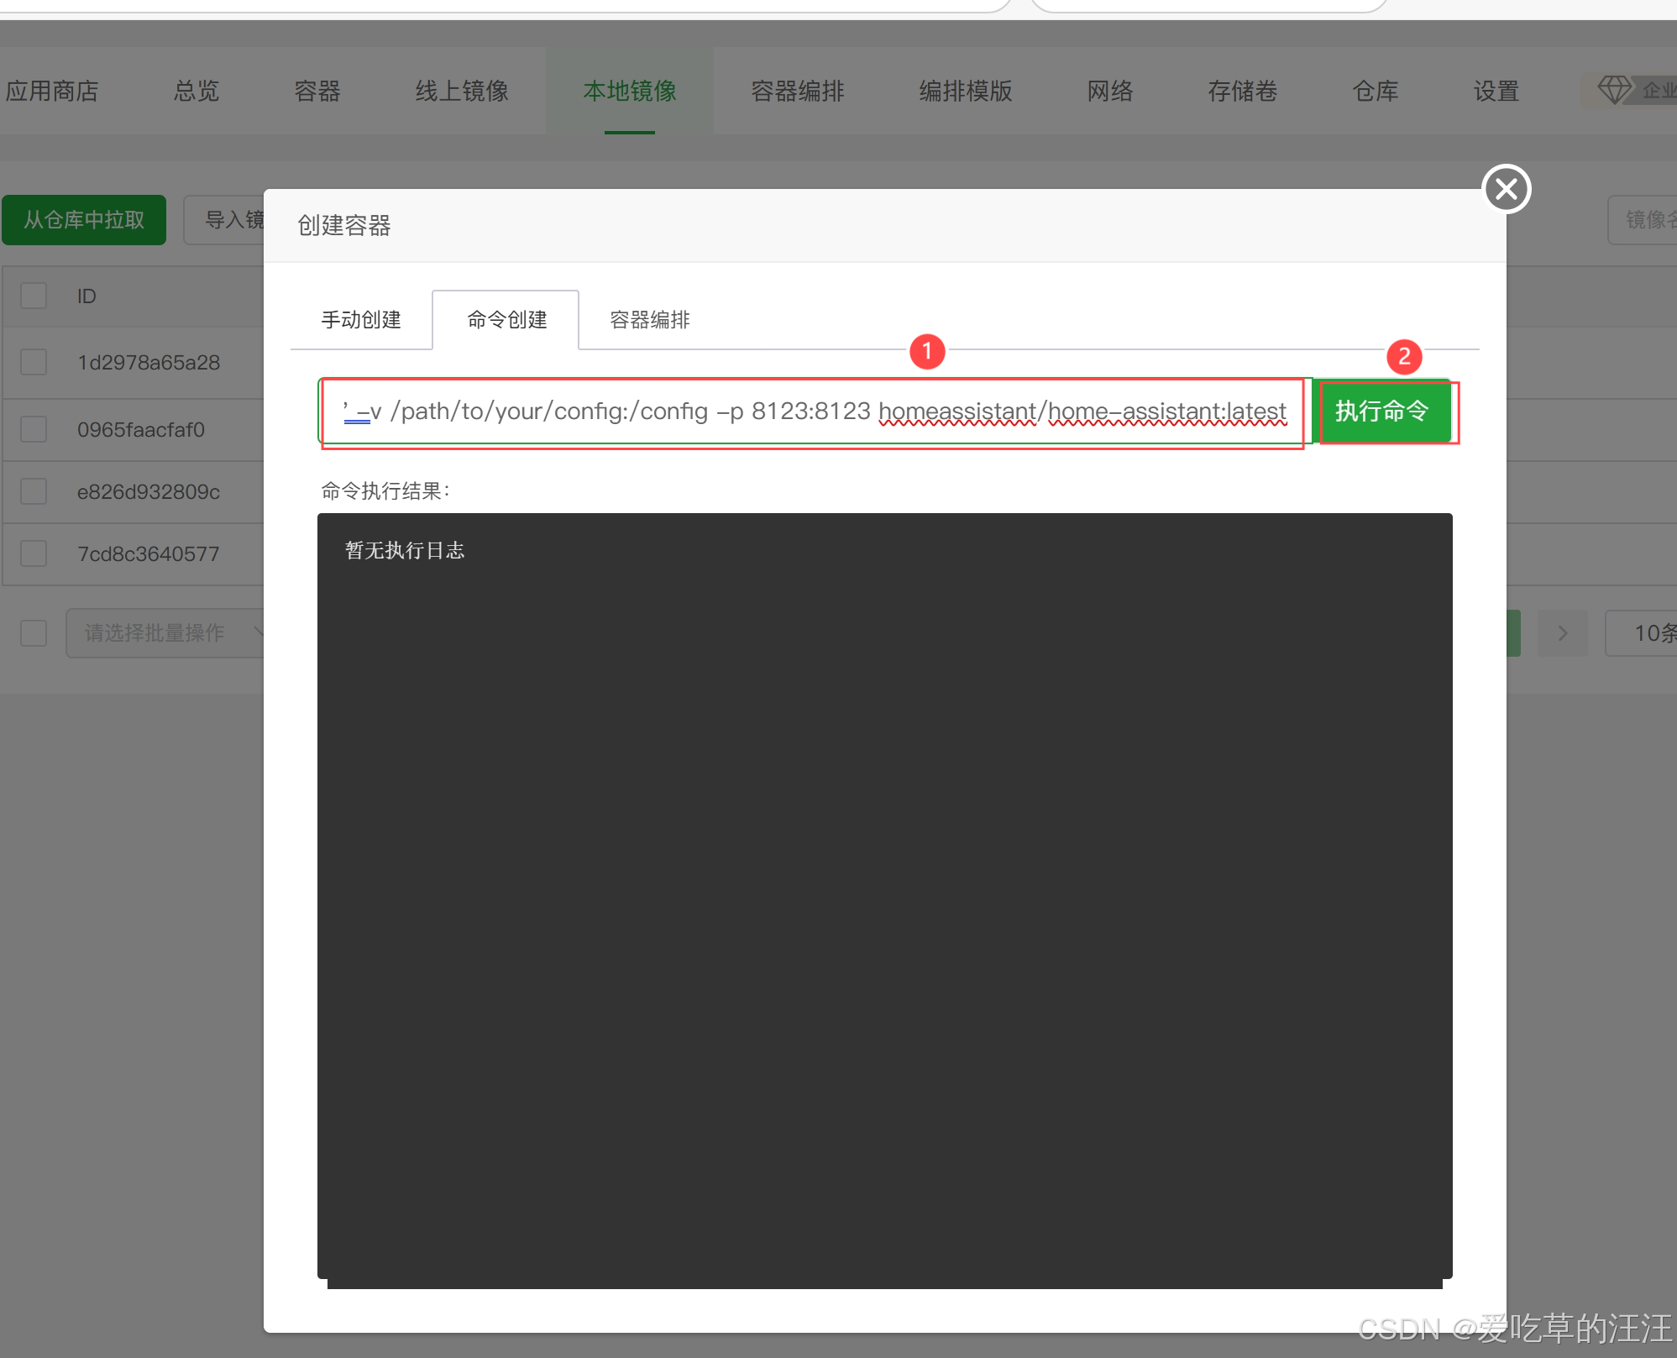The width and height of the screenshot is (1677, 1358).
Task: Switch to the 容器编排 dialog tab
Action: click(x=649, y=320)
